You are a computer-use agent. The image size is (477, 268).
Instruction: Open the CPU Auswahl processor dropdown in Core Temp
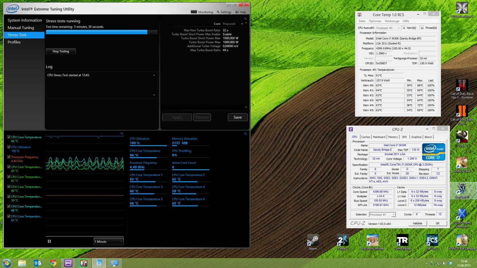[x=388, y=28]
